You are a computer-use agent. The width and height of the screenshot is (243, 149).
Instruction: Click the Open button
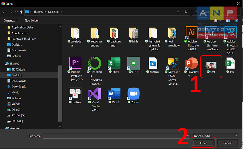point(204,143)
